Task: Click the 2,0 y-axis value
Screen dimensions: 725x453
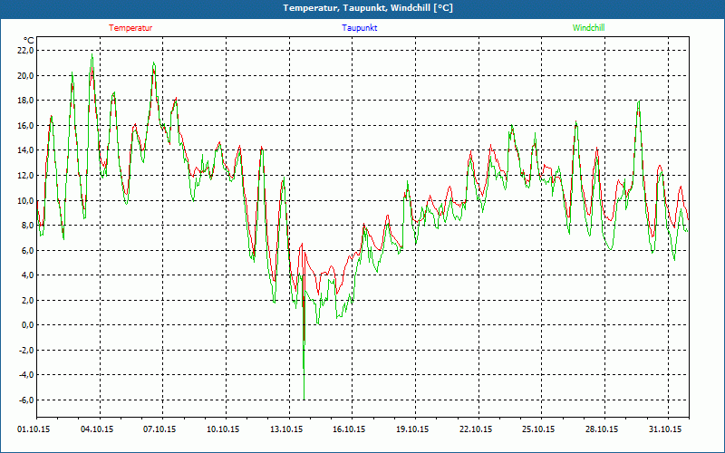Action: [x=28, y=300]
